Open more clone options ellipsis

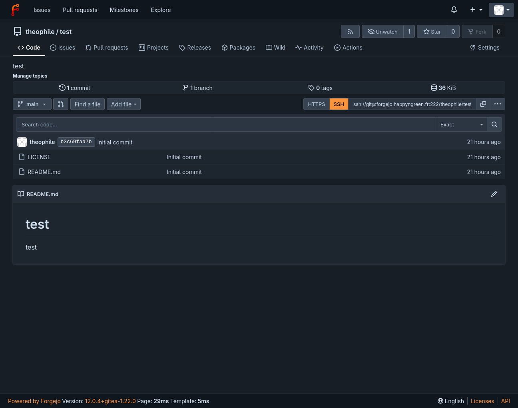[x=498, y=104]
